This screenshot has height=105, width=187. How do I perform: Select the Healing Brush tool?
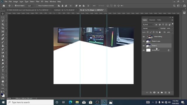[3, 38]
